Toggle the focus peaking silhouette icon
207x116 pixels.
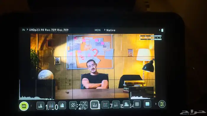pos(126,104)
